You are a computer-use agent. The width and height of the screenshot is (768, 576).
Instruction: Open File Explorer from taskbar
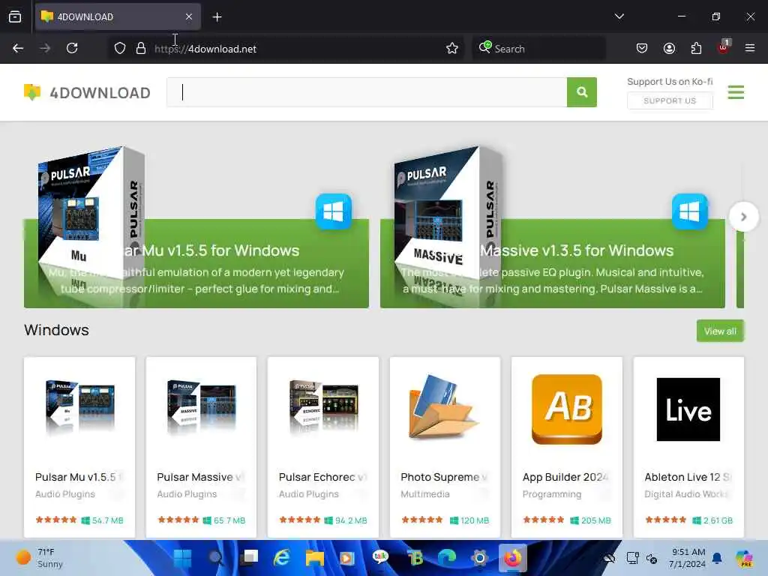tap(314, 558)
